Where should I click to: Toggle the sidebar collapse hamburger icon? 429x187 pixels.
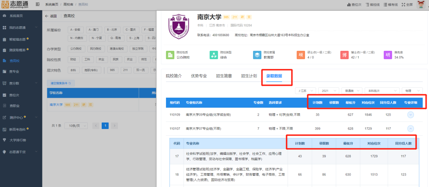click(x=37, y=4)
